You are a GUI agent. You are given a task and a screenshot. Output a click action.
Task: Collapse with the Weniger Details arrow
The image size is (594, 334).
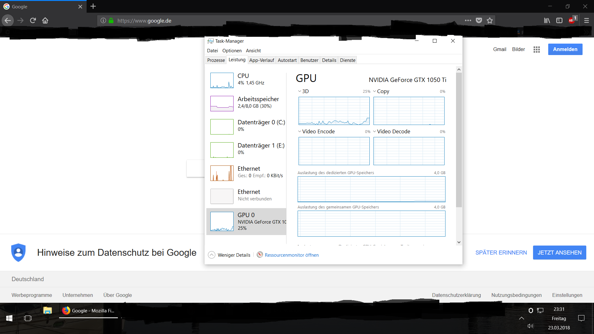tap(212, 255)
